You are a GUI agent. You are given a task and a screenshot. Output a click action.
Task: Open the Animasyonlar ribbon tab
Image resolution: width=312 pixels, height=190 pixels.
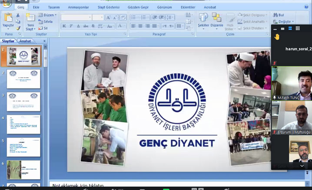[78, 7]
